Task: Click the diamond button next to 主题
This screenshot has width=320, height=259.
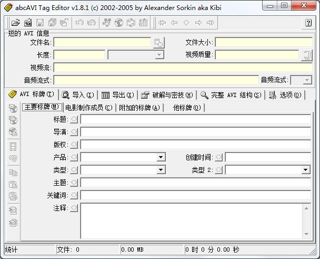Action: 74,183
